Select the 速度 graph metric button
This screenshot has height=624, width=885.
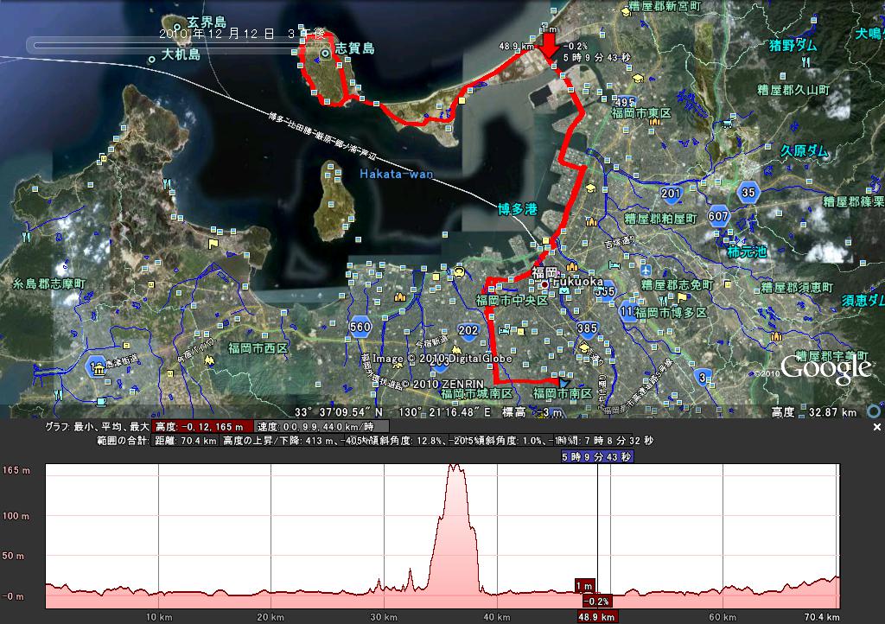[322, 427]
